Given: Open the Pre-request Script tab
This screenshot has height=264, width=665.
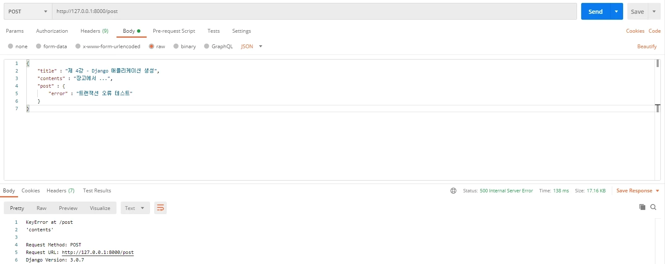Looking at the screenshot, I should [x=174, y=31].
